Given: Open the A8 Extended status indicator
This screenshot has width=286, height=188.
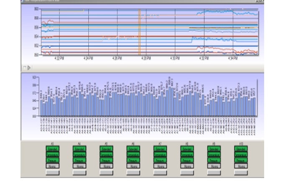Looking at the screenshot, I should (x=187, y=149).
